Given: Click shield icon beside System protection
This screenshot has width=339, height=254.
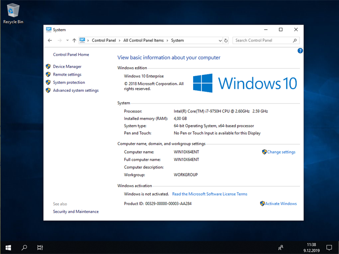Looking at the screenshot, I should click(48, 82).
